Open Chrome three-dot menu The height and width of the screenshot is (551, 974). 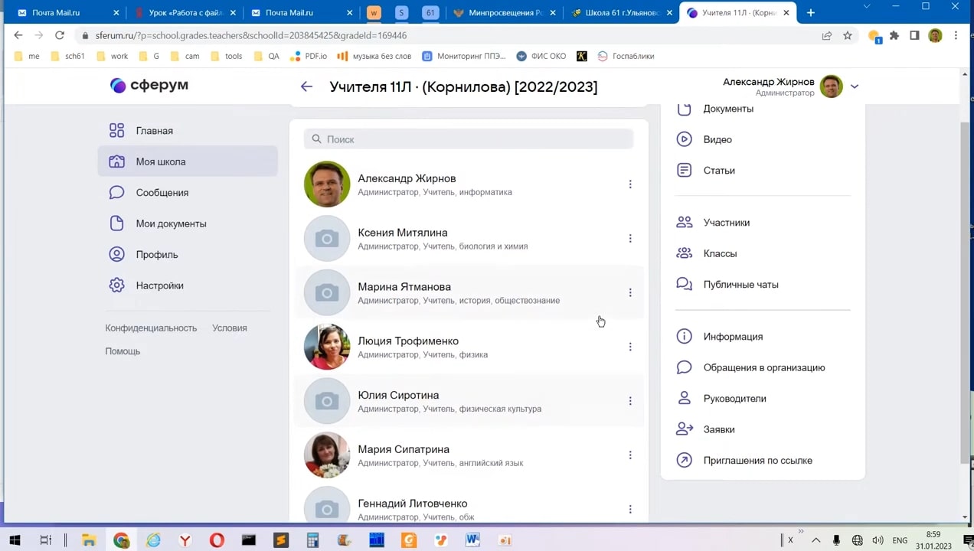point(956,35)
